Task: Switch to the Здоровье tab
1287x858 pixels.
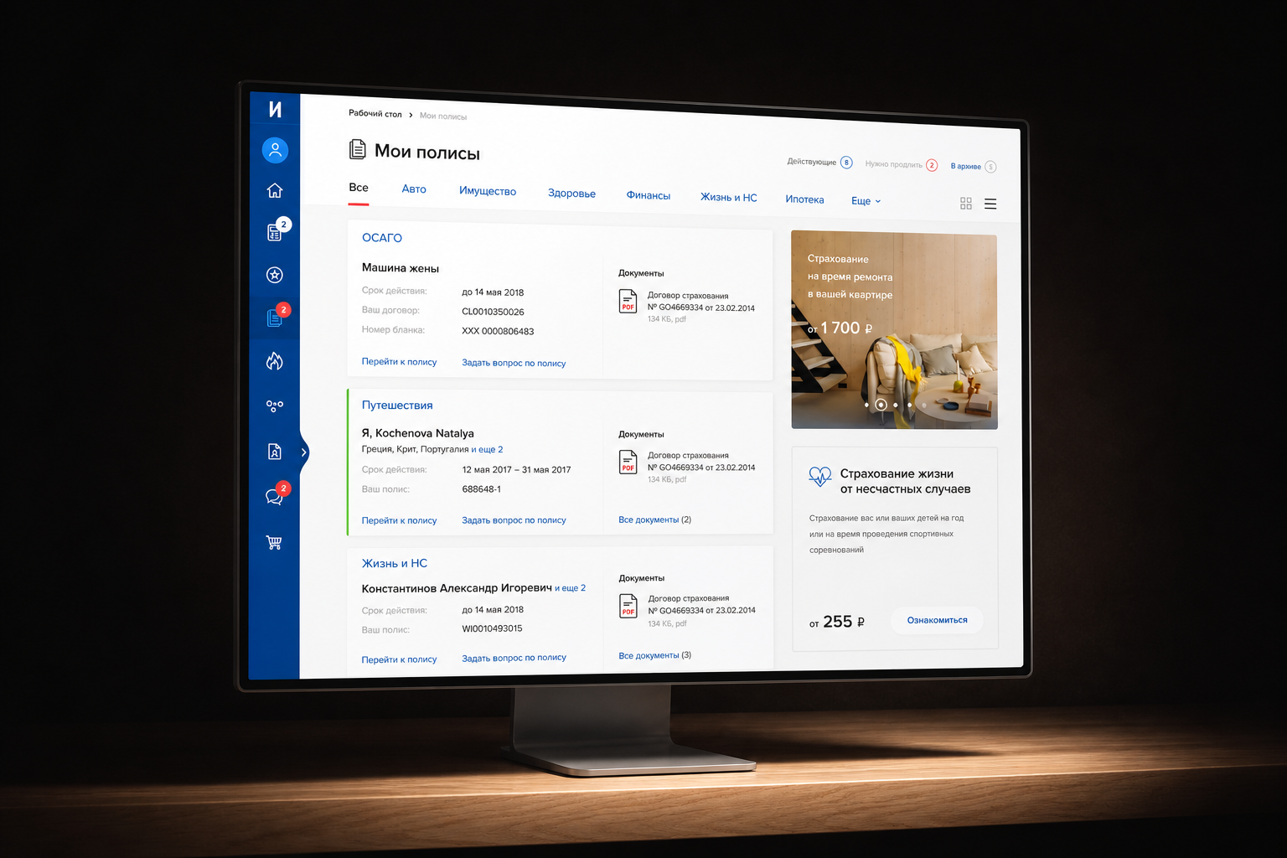Action: pyautogui.click(x=571, y=194)
